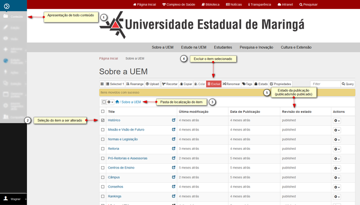Screen dimensions: 360x205
Task: Open Actions gear dropdown for Histórico
Action: click(337, 120)
